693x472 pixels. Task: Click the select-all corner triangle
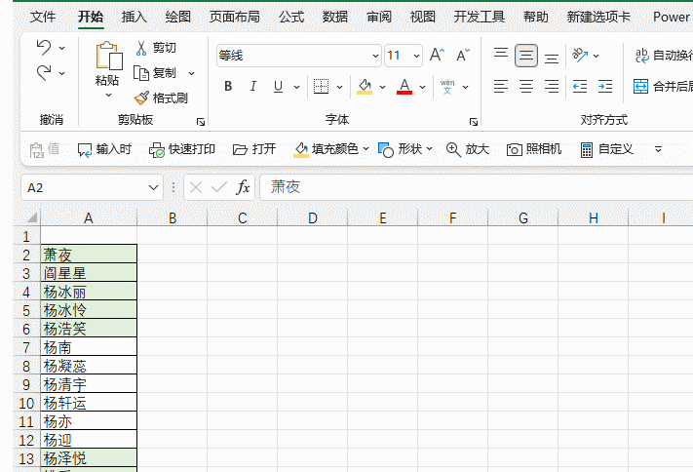point(30,217)
